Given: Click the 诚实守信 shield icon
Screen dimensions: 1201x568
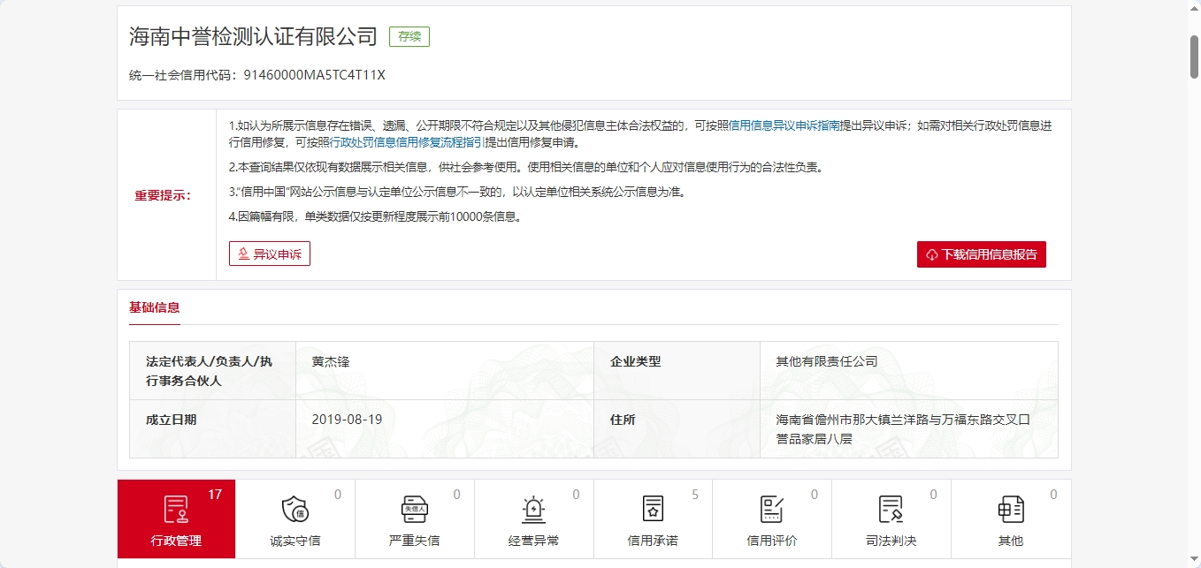Looking at the screenshot, I should point(295,510).
